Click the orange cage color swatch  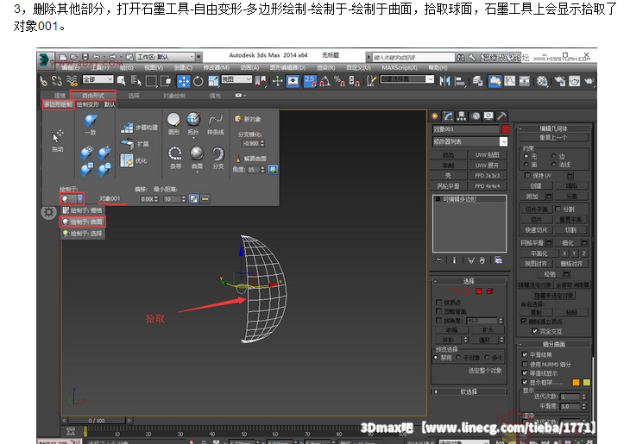(x=576, y=383)
